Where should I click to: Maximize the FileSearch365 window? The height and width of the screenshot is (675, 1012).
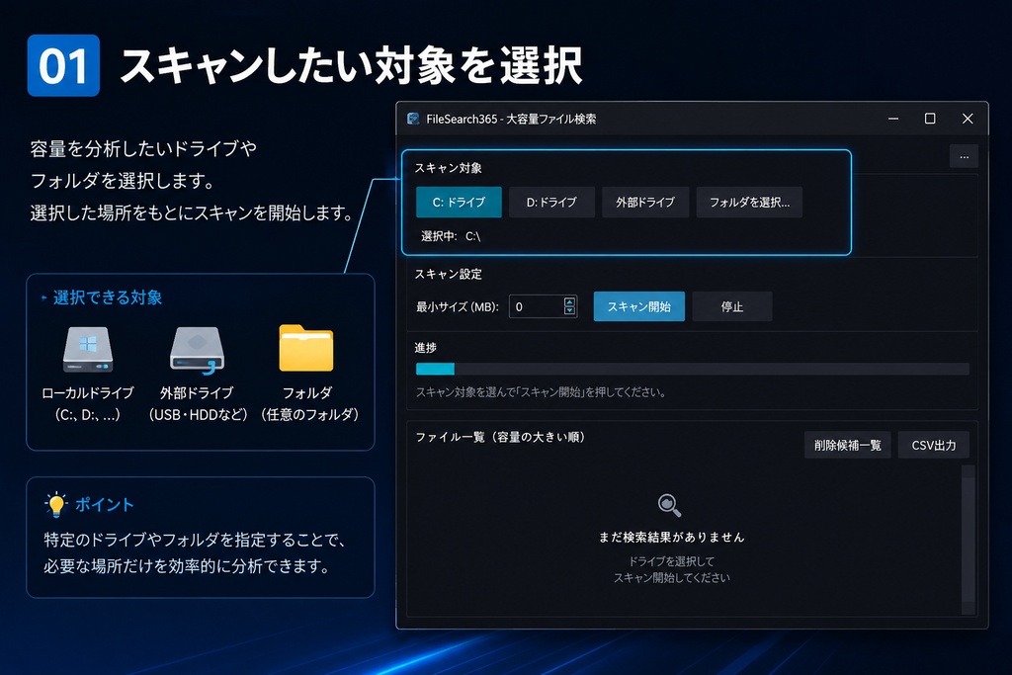[930, 119]
